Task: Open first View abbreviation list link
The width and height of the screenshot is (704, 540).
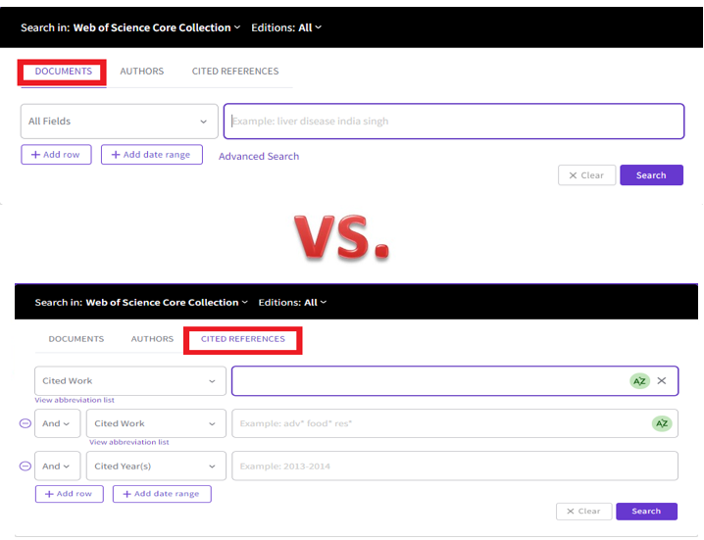Action: click(x=75, y=400)
